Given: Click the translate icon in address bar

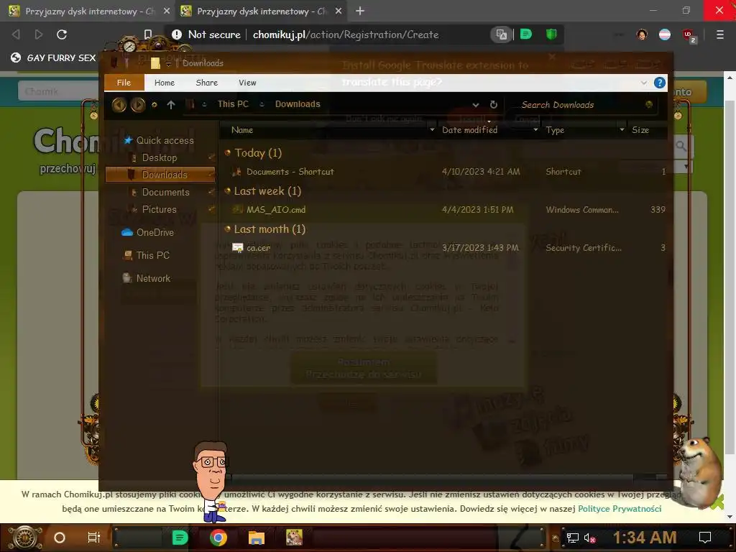Looking at the screenshot, I should 501,34.
